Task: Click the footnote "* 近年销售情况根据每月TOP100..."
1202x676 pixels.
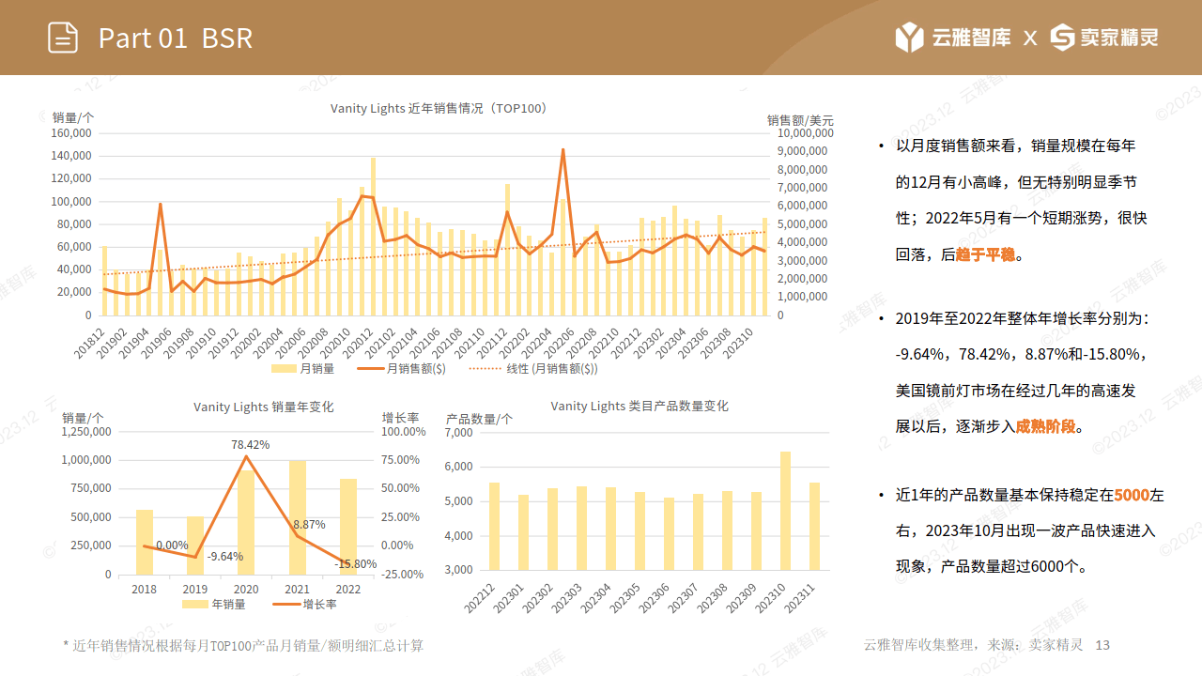Action: pyautogui.click(x=243, y=646)
